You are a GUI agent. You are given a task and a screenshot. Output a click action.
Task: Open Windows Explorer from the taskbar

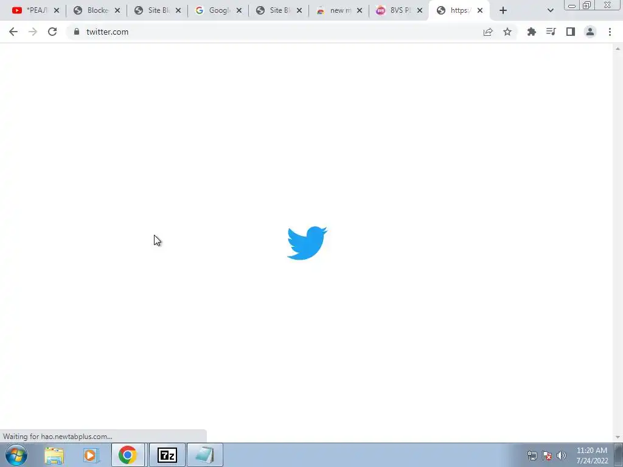click(x=54, y=455)
